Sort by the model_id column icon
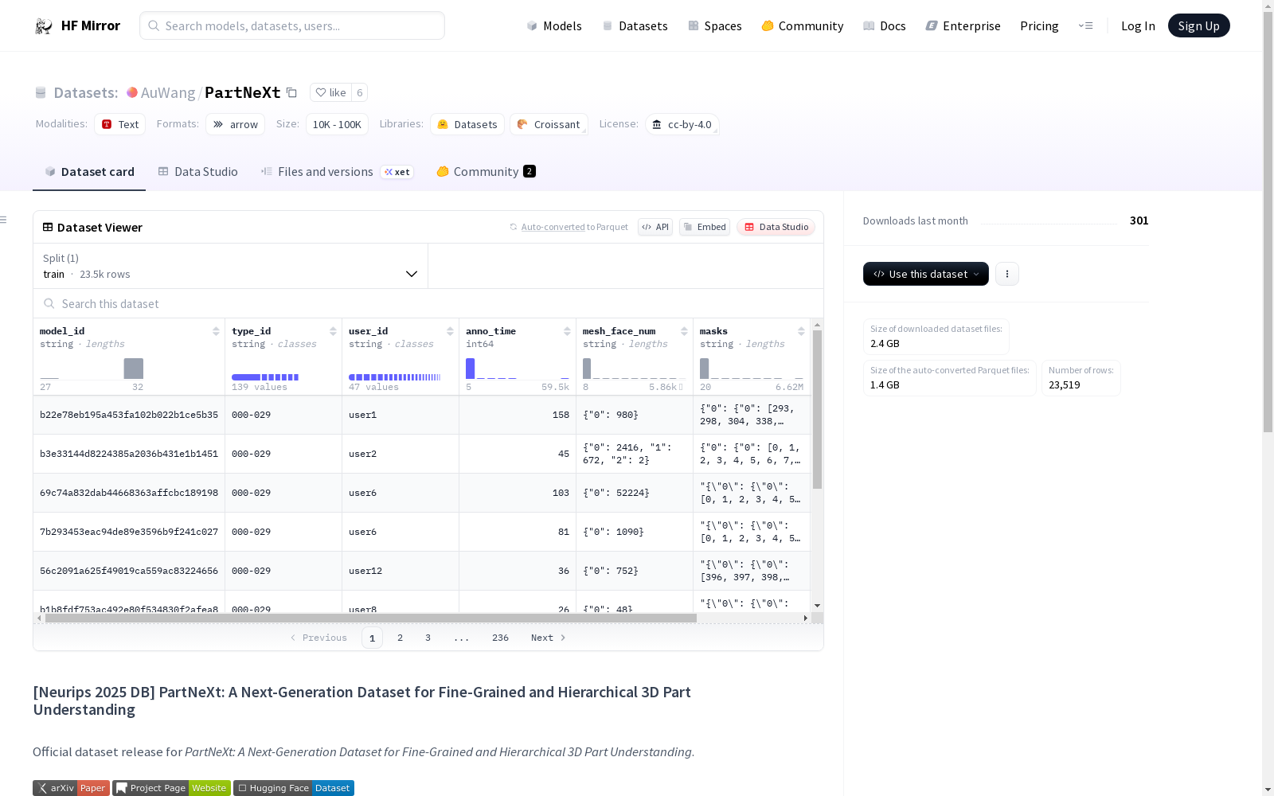 (x=216, y=331)
